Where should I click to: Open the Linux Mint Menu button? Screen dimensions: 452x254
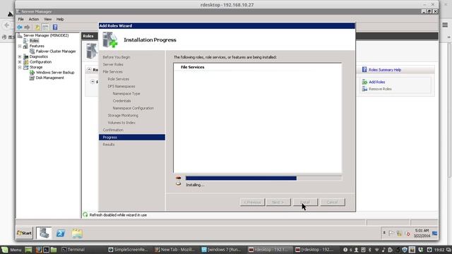(x=11, y=250)
